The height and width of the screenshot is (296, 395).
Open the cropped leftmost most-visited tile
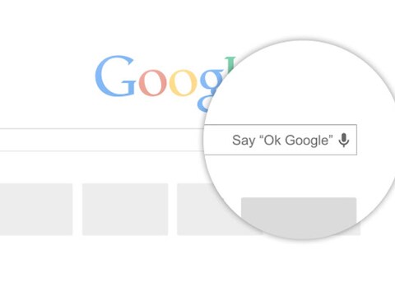[x=36, y=210]
